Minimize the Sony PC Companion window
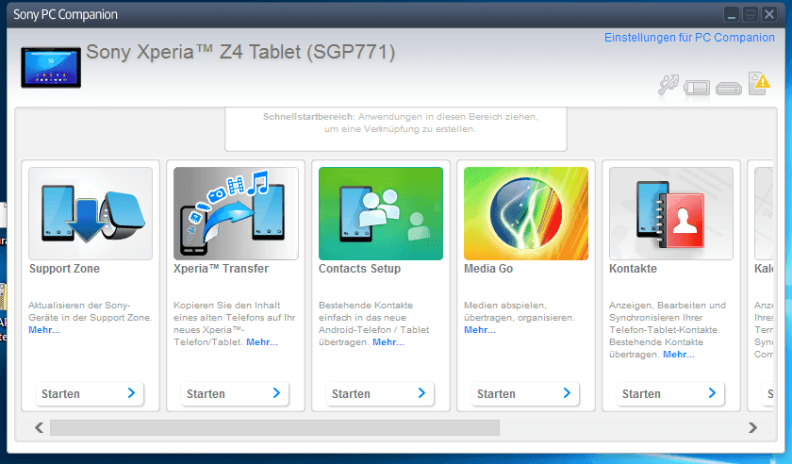792x464 pixels. tap(731, 15)
